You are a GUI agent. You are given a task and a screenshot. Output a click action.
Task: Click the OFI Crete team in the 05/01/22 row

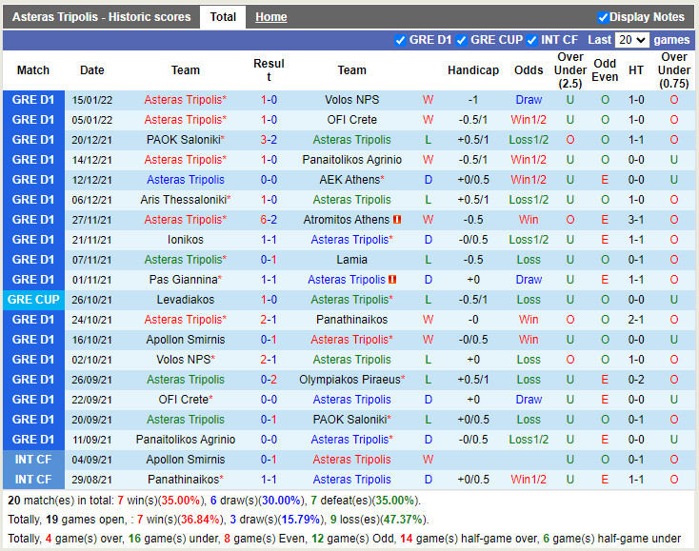pos(351,120)
